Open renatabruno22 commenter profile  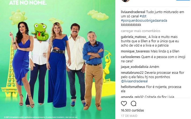pos(132,73)
